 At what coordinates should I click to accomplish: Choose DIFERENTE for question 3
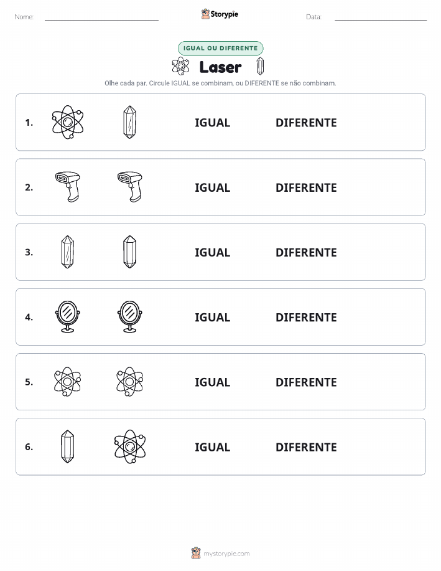pyautogui.click(x=306, y=252)
